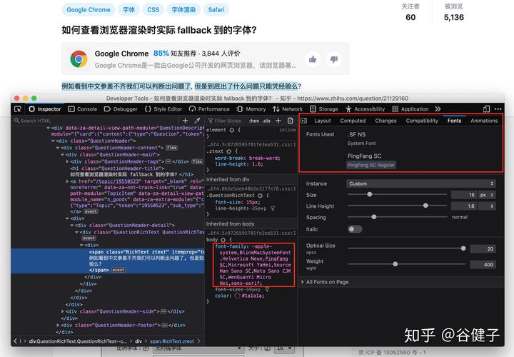This screenshot has height=357, width=514.
Task: Toggle the Italic switch
Action: point(355,228)
